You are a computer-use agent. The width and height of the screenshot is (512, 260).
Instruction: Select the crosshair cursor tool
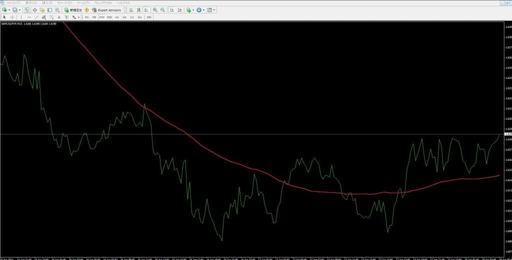pos(12,17)
